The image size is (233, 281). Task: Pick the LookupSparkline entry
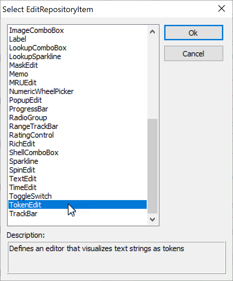35,57
